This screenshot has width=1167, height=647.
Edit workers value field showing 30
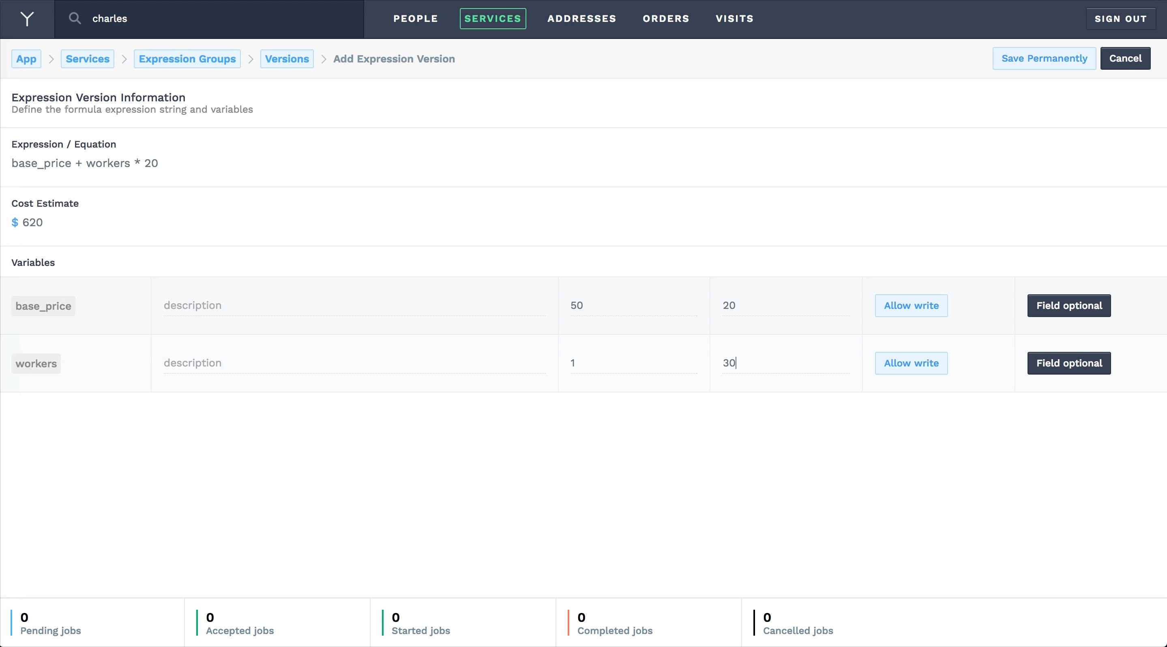pyautogui.click(x=786, y=363)
